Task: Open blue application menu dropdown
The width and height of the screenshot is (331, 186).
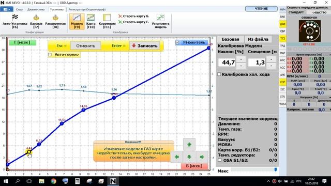Action: pyautogui.click(x=7, y=9)
